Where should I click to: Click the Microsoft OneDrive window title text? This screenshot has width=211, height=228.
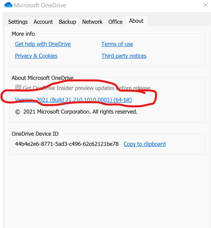point(40,5)
